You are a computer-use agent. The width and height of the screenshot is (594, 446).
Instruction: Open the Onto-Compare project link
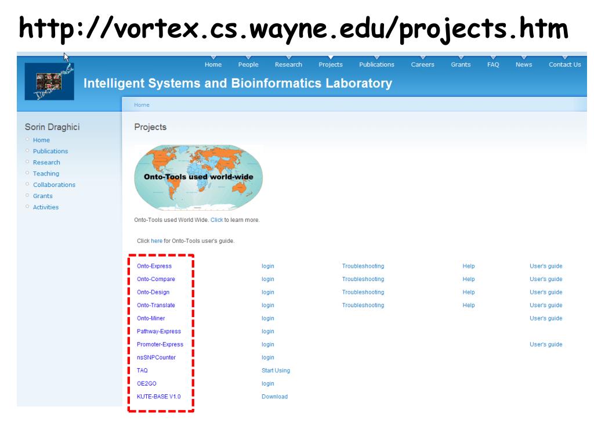pos(156,279)
